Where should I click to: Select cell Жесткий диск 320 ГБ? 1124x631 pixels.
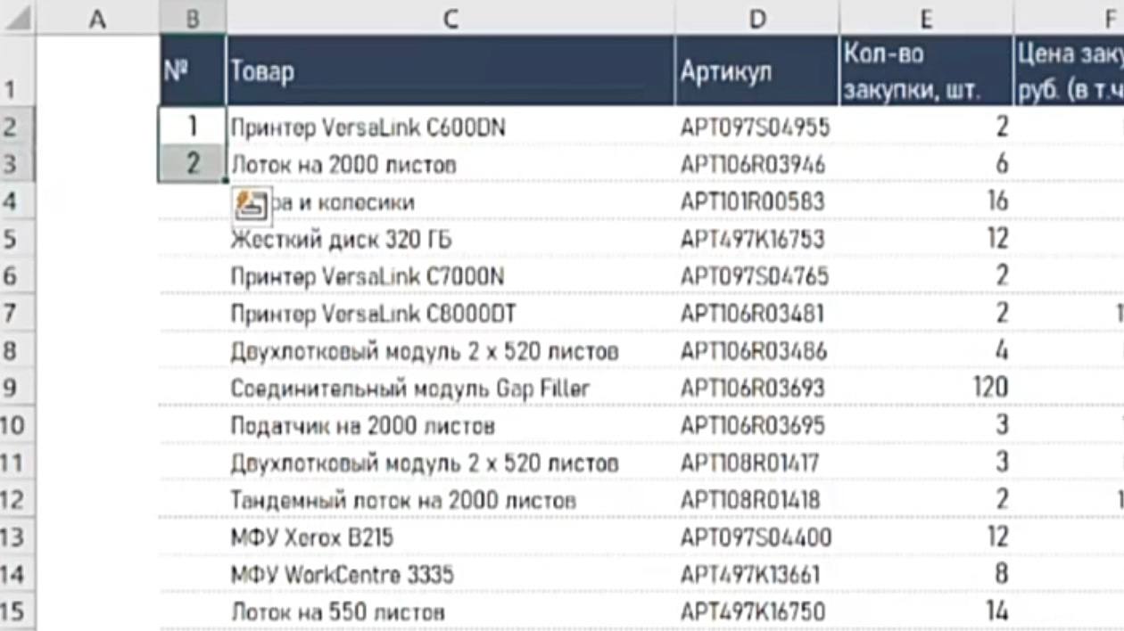click(450, 239)
